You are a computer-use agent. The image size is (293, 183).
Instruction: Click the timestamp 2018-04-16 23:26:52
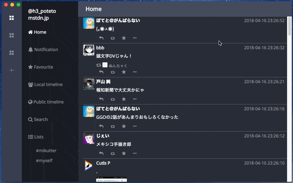(x=264, y=21)
